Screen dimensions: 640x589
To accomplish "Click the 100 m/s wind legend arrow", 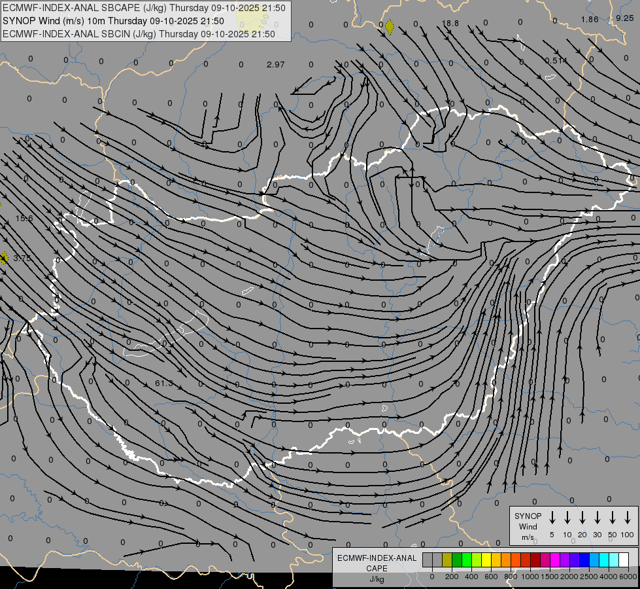I will pos(628,518).
